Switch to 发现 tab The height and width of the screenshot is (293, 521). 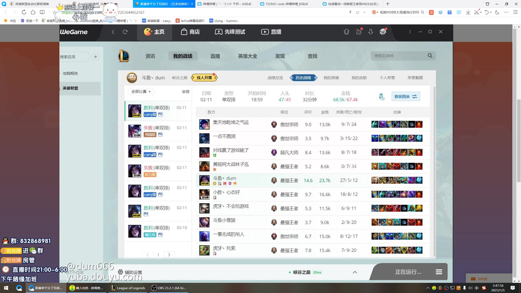click(x=280, y=56)
